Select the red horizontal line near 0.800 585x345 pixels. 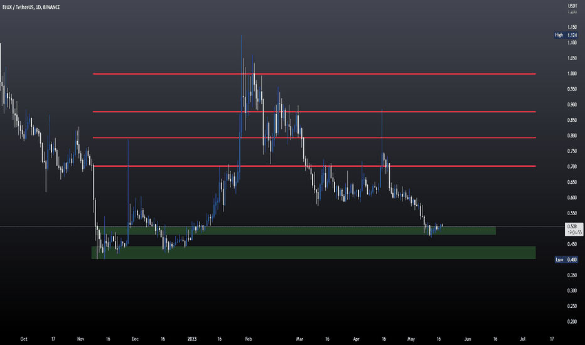click(314, 137)
